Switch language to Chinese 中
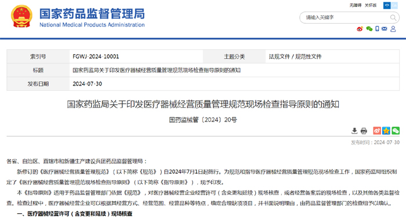 [x=387, y=5]
